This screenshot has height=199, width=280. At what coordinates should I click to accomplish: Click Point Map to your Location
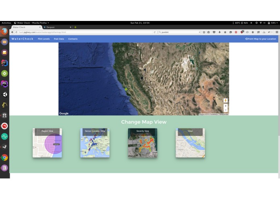pyautogui.click(x=261, y=39)
